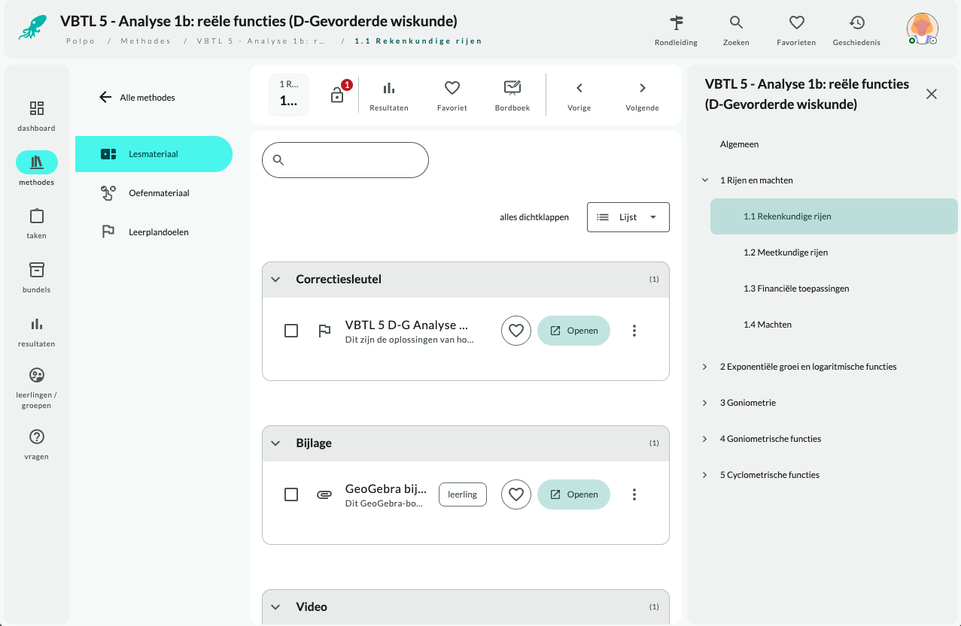Open resultaten in the sidebar
Viewport: 961px width, 626px height.
coord(37,331)
